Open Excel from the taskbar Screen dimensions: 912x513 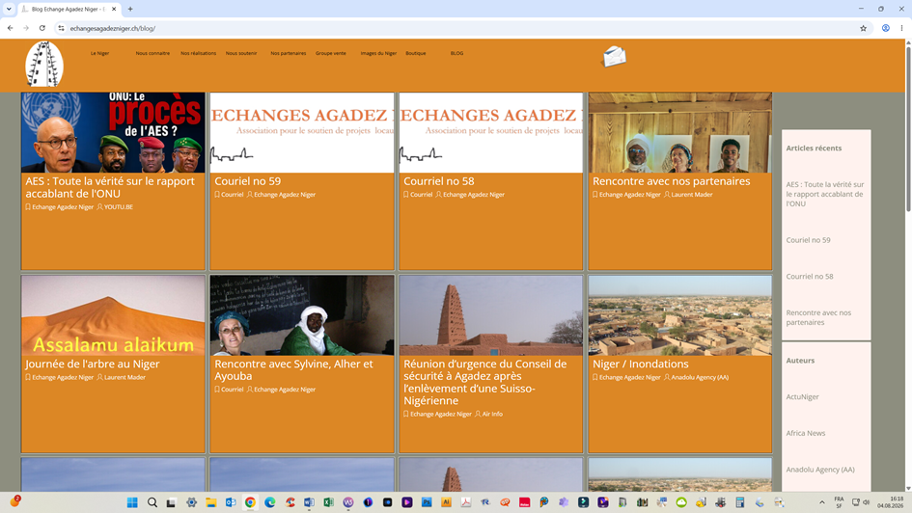click(x=329, y=502)
